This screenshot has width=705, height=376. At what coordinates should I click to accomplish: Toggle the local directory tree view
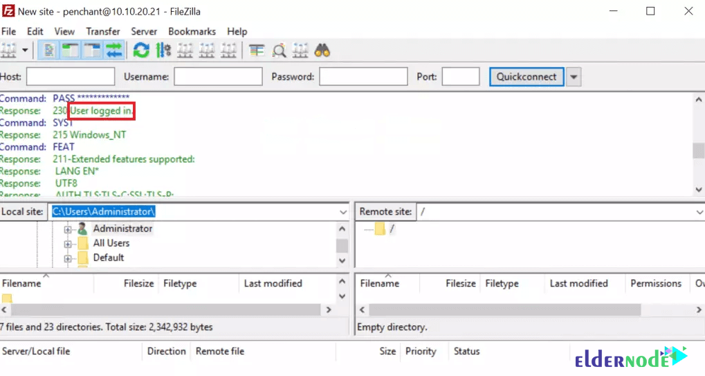point(71,51)
